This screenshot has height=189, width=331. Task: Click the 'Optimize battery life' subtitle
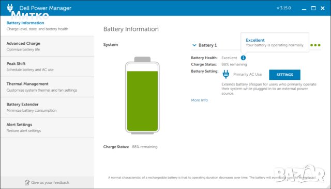(23, 49)
